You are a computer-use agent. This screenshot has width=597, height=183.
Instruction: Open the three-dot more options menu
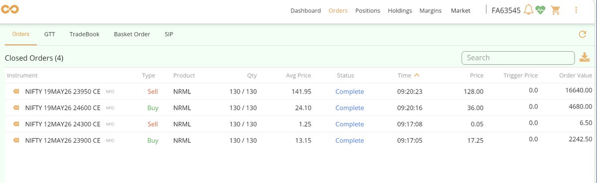click(x=576, y=10)
